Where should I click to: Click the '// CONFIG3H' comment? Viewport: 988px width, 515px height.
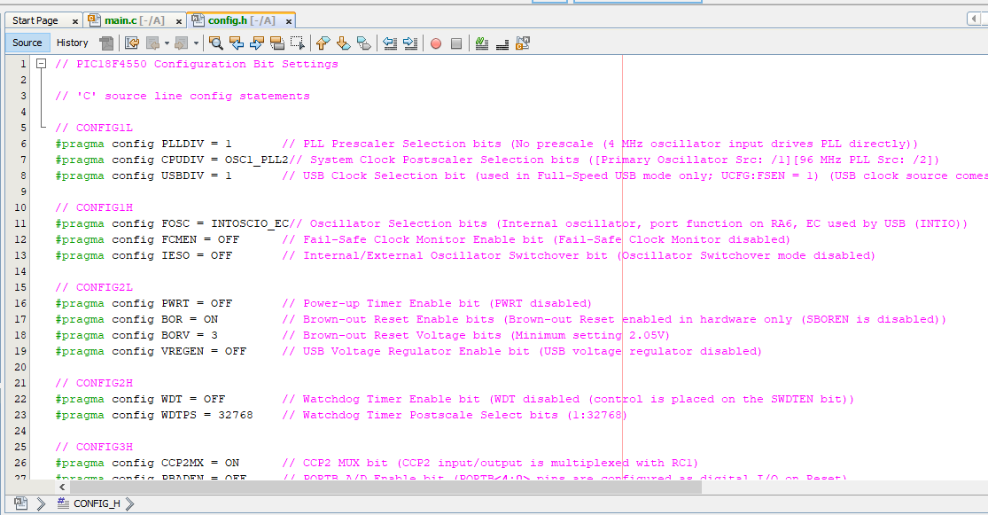(94, 447)
